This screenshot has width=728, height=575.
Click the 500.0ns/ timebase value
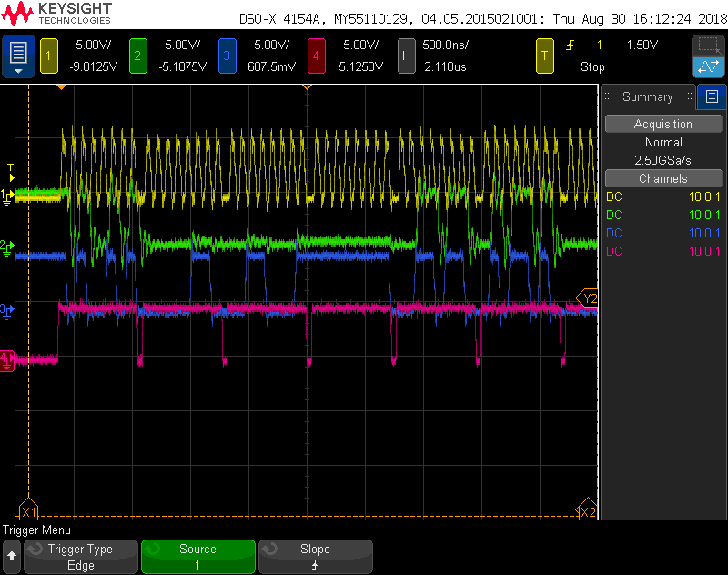click(x=445, y=45)
